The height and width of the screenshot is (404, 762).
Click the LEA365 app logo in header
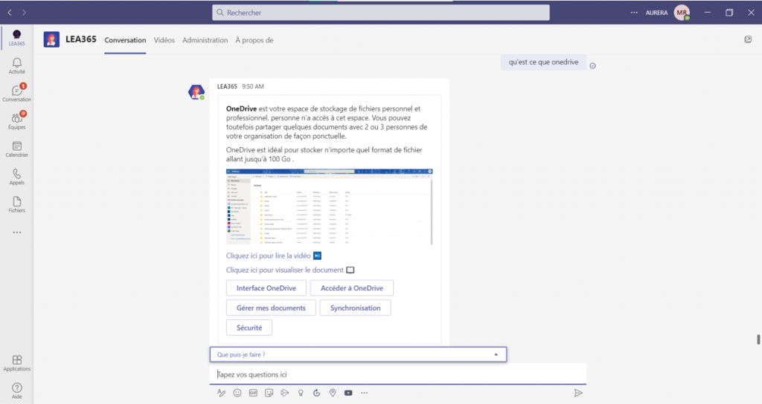click(x=51, y=39)
